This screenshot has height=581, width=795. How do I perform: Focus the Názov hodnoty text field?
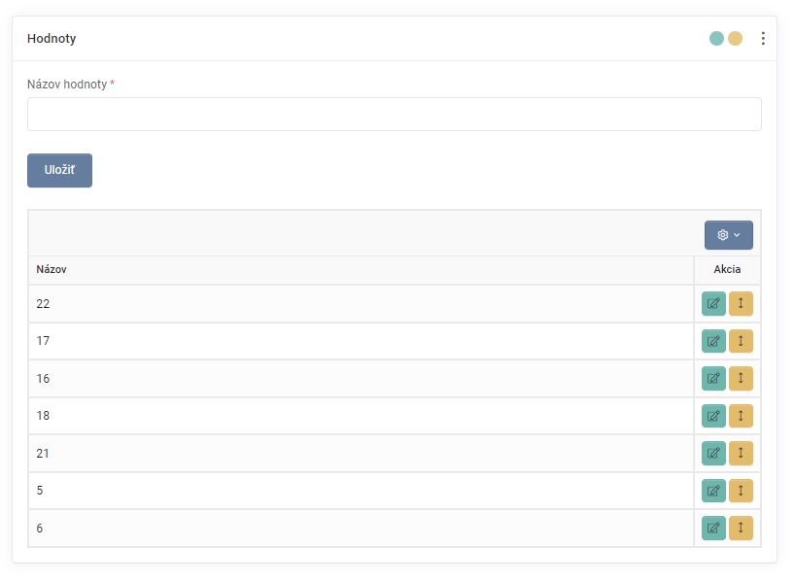(x=394, y=114)
